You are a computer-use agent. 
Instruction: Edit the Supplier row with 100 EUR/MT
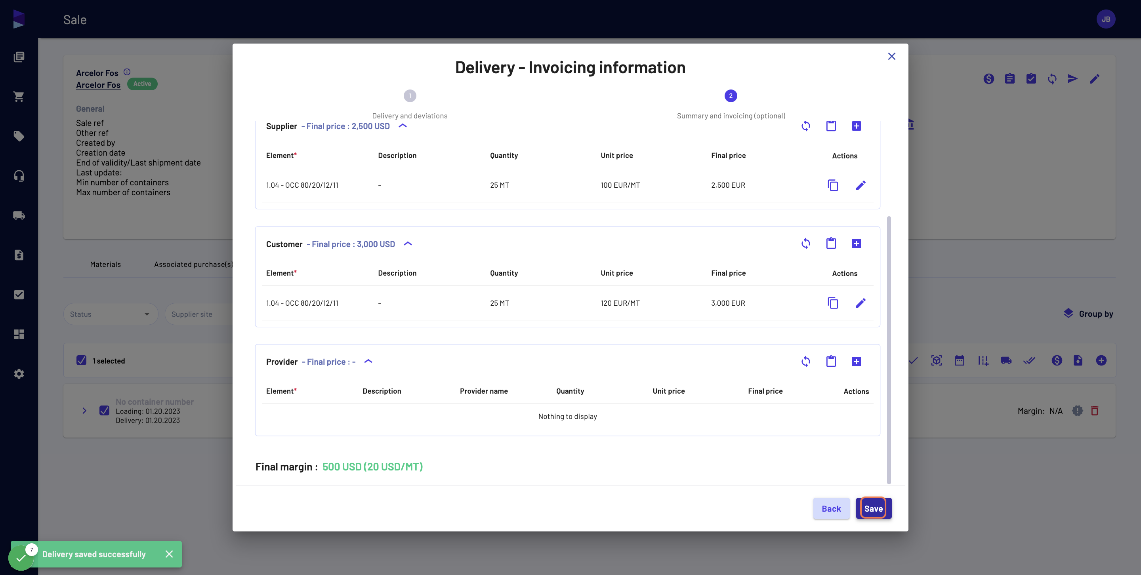pos(861,185)
